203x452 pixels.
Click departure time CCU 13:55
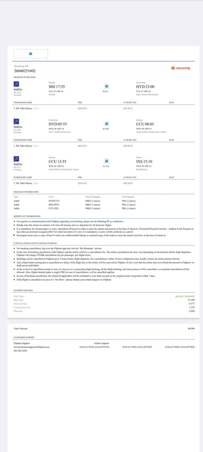tap(58, 161)
